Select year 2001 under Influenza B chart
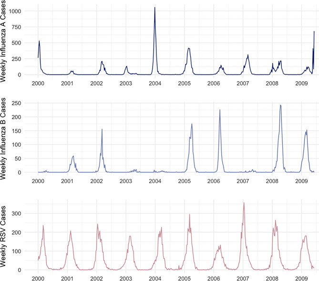This screenshot has width=319, height=281. [x=67, y=181]
